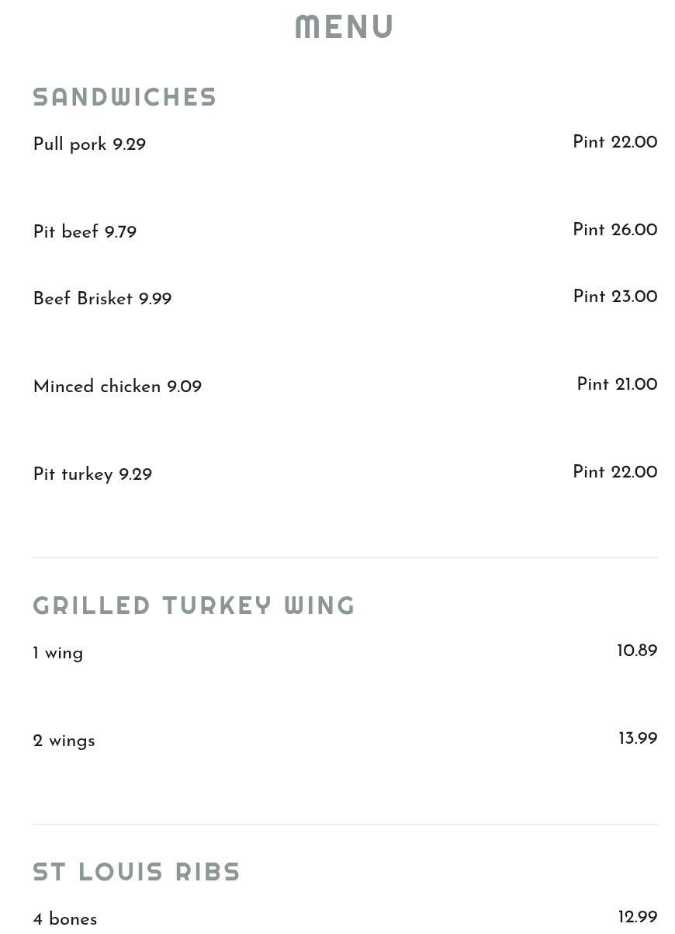675x934 pixels.
Task: Choose the Beef Brisket 9.99 item
Action: 102,300
